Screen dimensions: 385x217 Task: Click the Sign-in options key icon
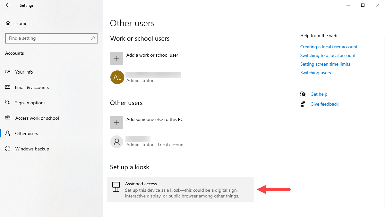[x=8, y=103]
